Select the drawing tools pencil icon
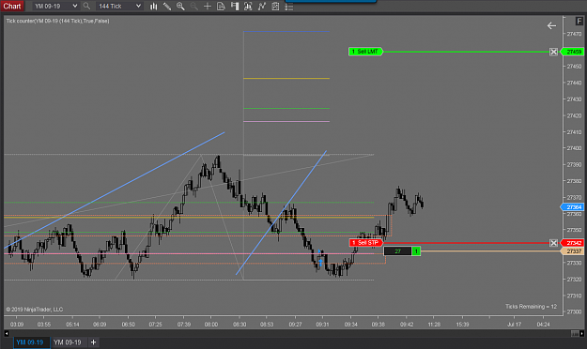587x349 pixels. point(167,6)
